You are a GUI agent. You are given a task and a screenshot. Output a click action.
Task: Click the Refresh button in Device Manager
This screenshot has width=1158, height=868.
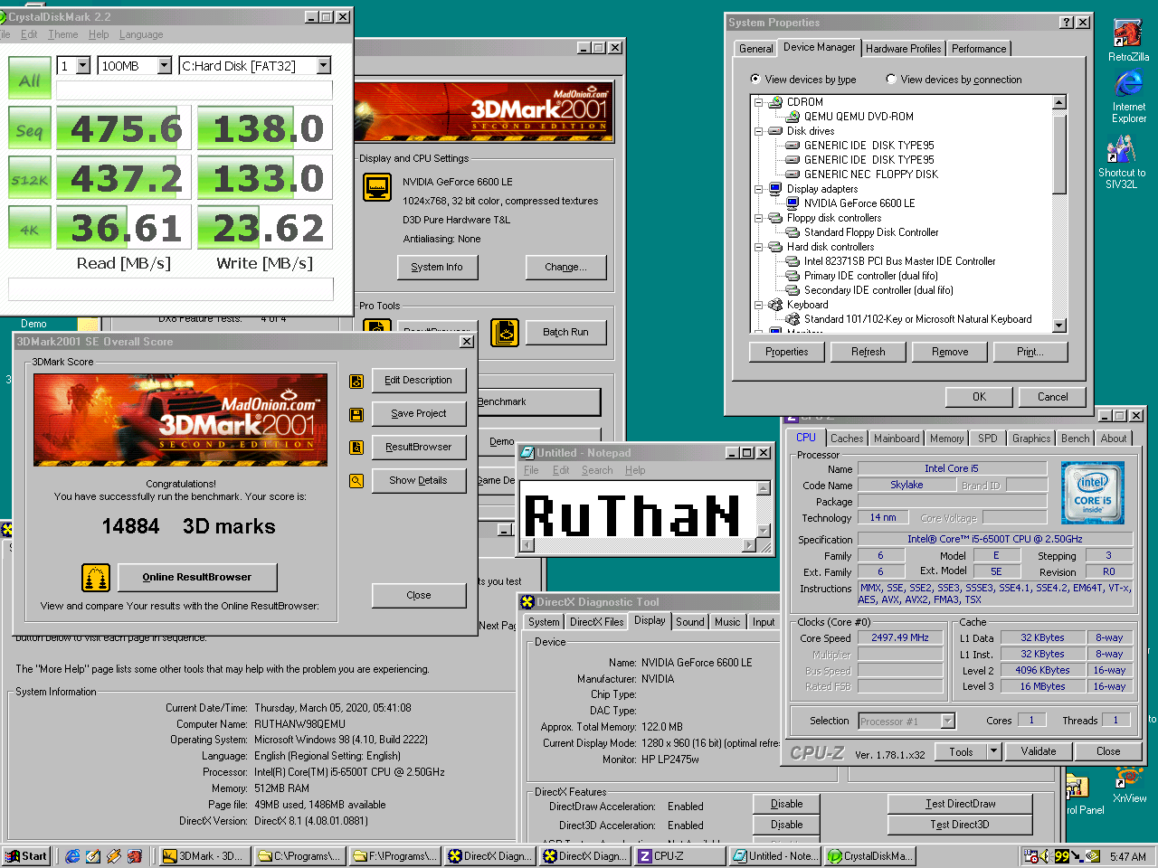pos(868,352)
